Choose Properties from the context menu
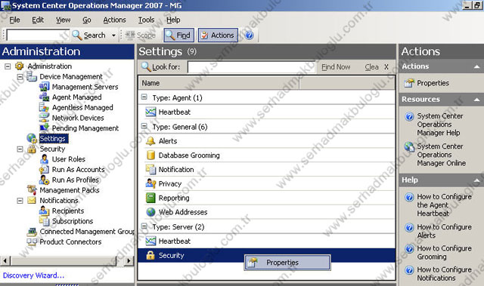The height and width of the screenshot is (286, 484). [x=287, y=263]
